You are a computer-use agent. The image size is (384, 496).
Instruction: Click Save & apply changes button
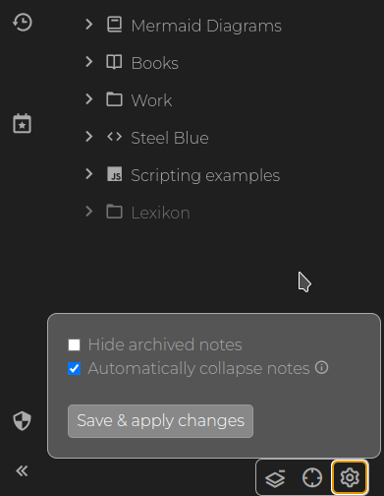click(x=160, y=421)
